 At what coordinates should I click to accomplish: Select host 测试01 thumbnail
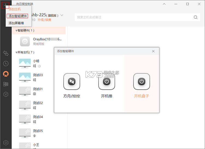point(25,91)
